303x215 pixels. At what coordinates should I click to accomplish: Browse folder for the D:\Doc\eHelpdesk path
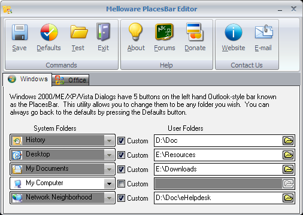[x=288, y=198]
